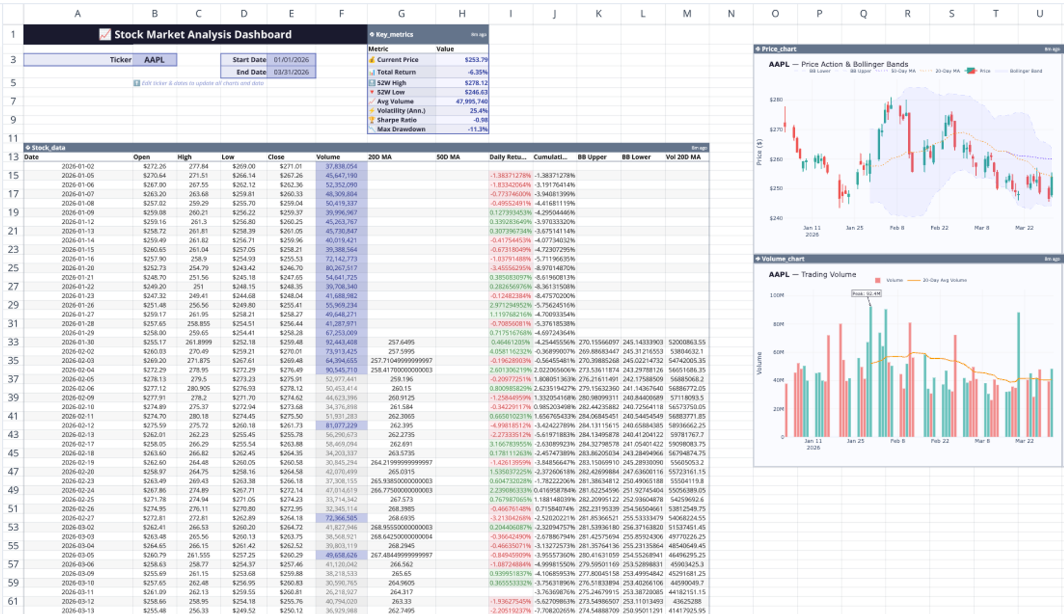The height and width of the screenshot is (614, 1064).
Task: Select column N header
Action: pyautogui.click(x=731, y=13)
